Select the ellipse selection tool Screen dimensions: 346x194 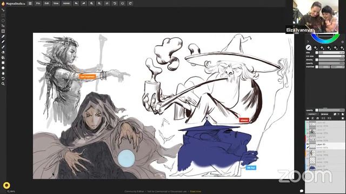click(3, 20)
